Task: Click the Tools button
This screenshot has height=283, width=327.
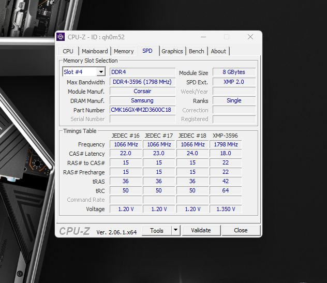Action: click(157, 230)
